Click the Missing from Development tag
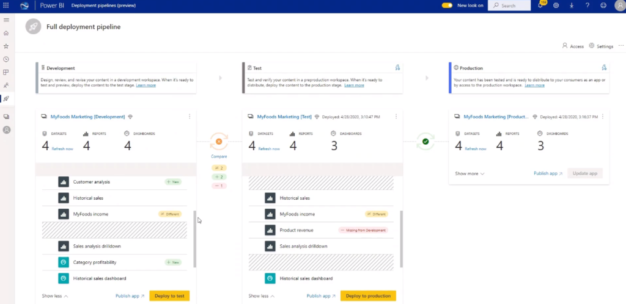Image resolution: width=626 pixels, height=304 pixels. [x=363, y=230]
